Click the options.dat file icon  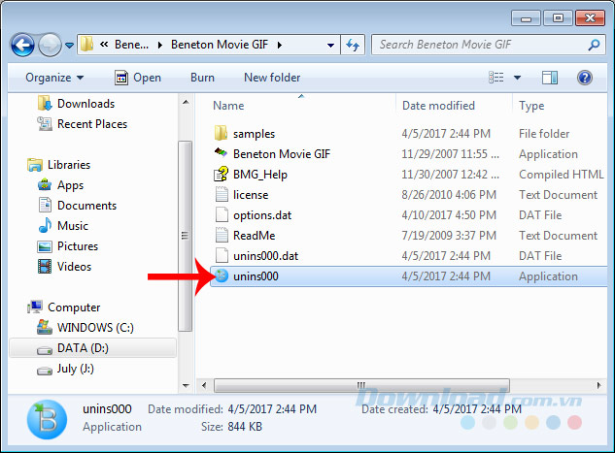coord(222,214)
